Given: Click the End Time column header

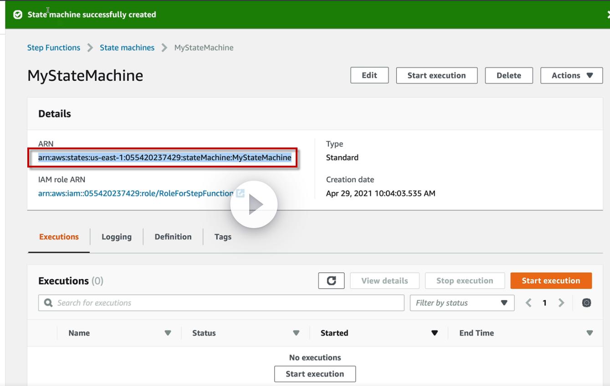Looking at the screenshot, I should [x=477, y=333].
